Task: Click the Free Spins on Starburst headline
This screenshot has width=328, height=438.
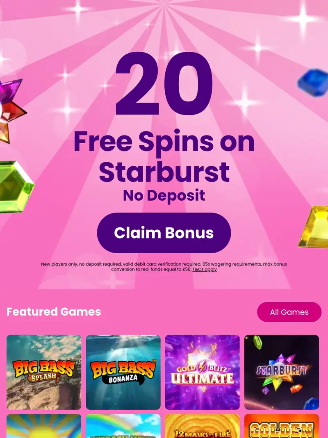Action: click(x=164, y=156)
